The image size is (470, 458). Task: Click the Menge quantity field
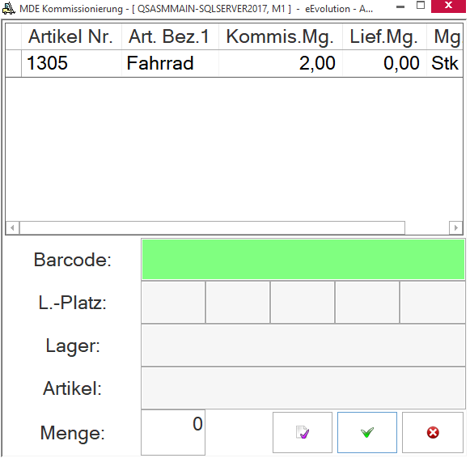coord(173,432)
